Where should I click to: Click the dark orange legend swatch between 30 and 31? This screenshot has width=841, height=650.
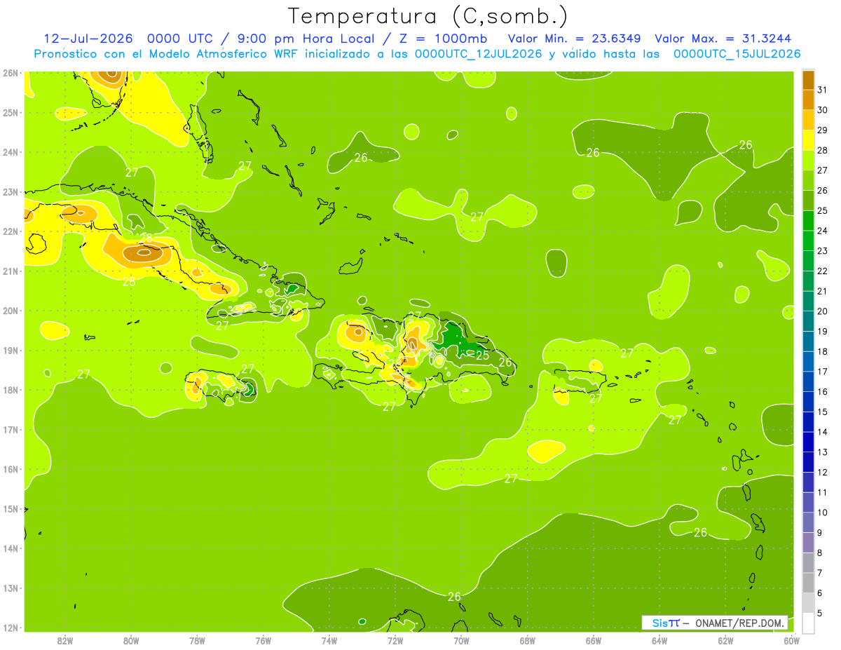[808, 100]
